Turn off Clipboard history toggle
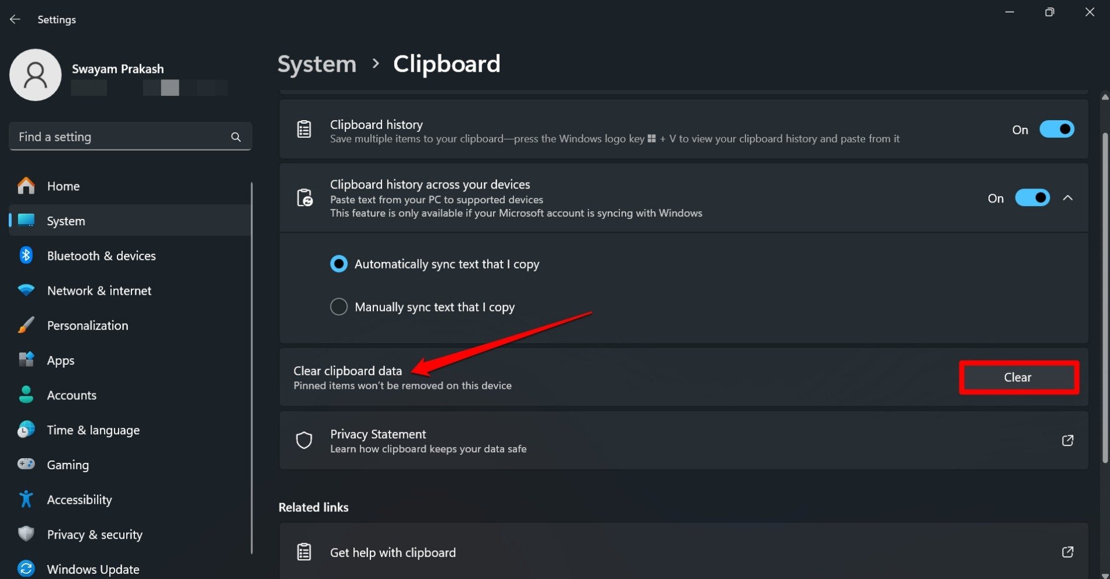The height and width of the screenshot is (579, 1110). [x=1056, y=130]
